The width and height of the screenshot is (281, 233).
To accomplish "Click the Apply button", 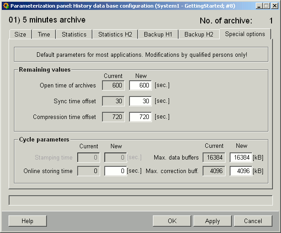I will pyautogui.click(x=212, y=221).
